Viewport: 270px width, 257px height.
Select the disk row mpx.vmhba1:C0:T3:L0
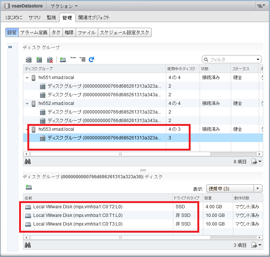coord(143,224)
